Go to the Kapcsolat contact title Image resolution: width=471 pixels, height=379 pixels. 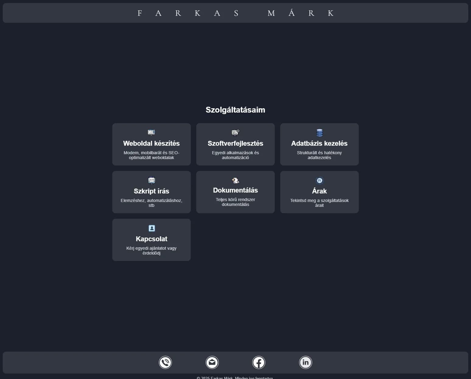(x=152, y=239)
